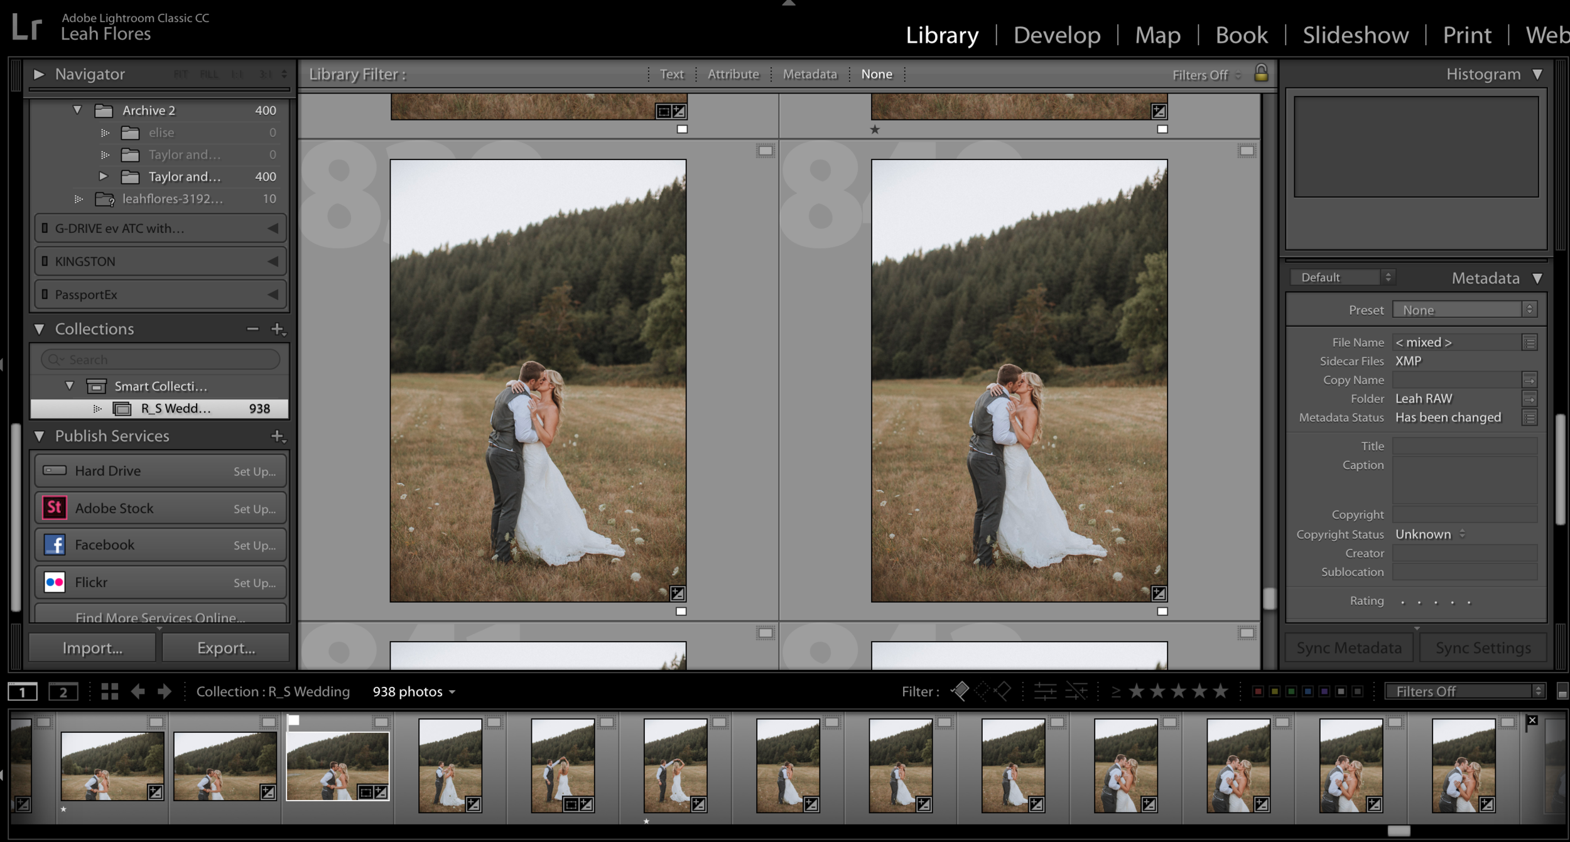Open filmstrip Filters Off preset dropdown

click(x=1464, y=691)
